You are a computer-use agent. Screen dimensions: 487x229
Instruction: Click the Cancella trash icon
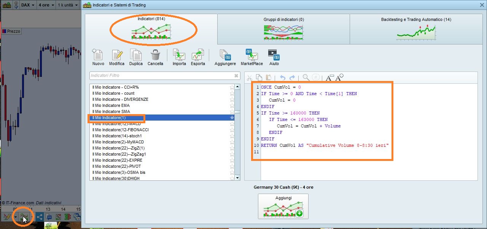[x=155, y=55]
